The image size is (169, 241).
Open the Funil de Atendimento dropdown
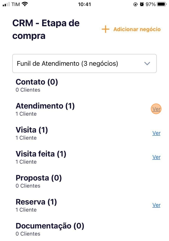(x=80, y=64)
